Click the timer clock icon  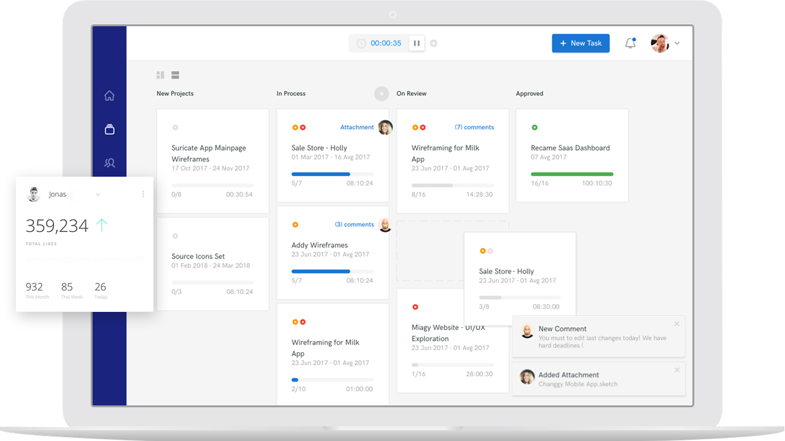(x=361, y=43)
